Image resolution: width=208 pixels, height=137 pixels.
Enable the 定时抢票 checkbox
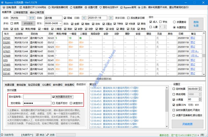pyautogui.click(x=174, y=89)
